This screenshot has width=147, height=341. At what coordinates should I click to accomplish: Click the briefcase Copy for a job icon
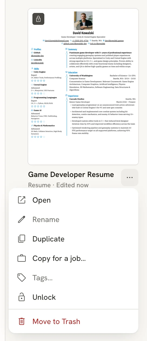pyautogui.click(x=22, y=258)
